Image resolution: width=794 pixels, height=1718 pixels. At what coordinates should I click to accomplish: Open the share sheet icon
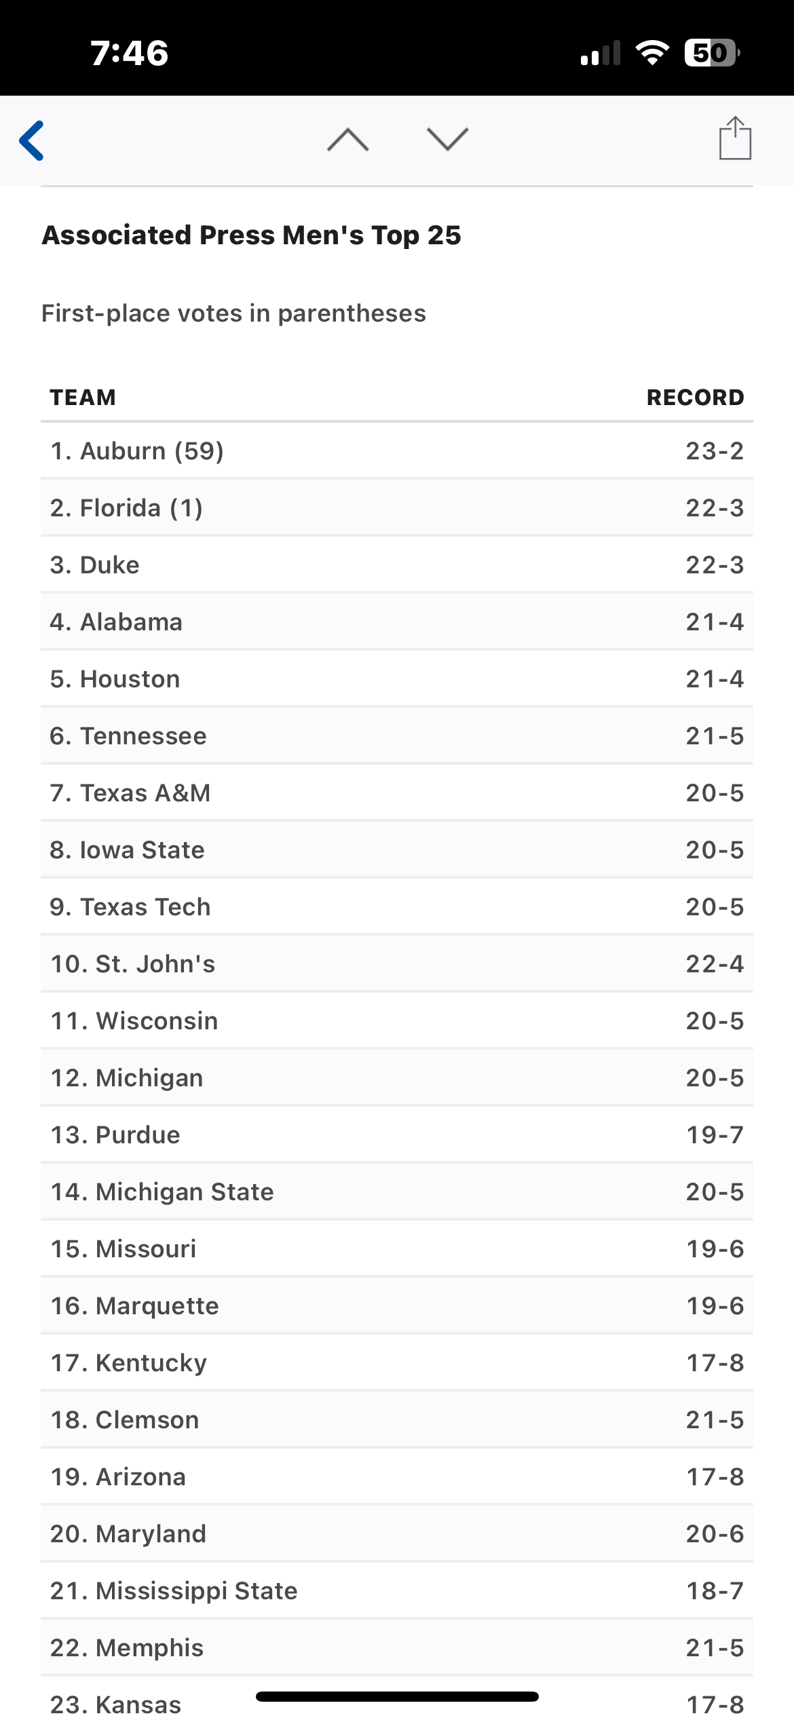click(735, 138)
